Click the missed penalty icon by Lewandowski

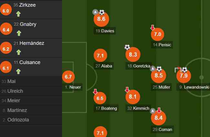pos(178,70)
